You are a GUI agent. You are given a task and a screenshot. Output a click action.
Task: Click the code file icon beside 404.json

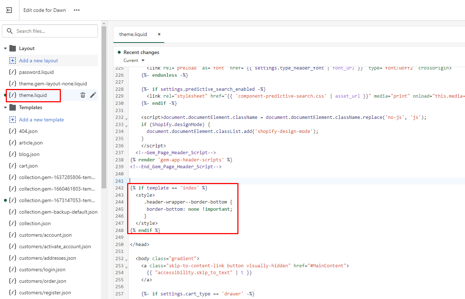[13, 131]
